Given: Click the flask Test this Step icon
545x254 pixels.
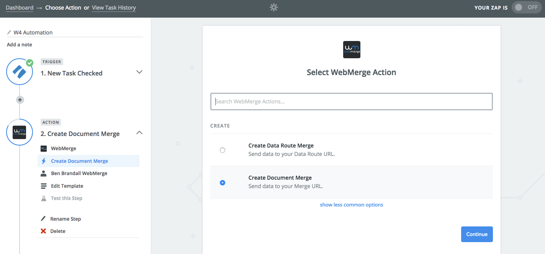Looking at the screenshot, I should coord(44,198).
